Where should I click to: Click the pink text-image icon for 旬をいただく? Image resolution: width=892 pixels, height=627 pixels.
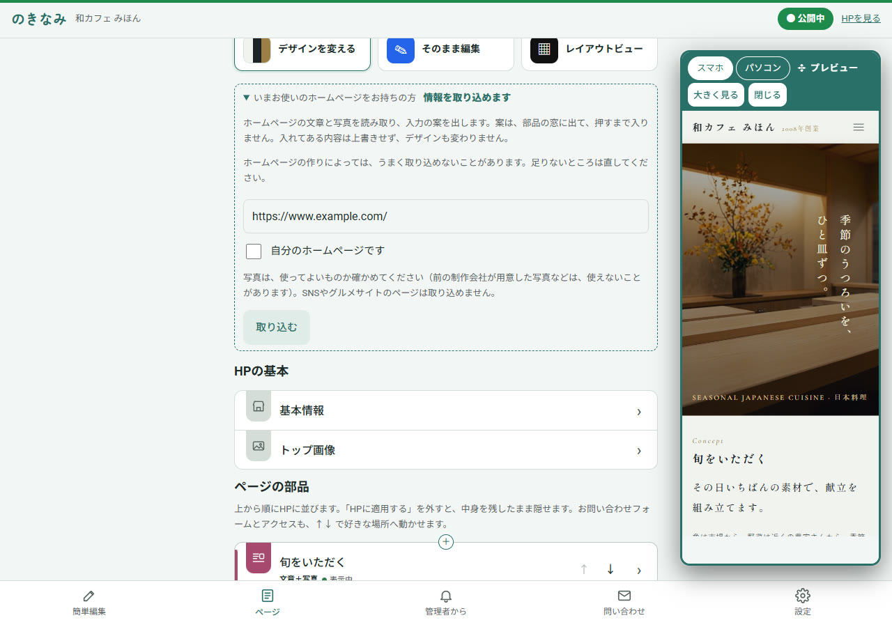(259, 557)
